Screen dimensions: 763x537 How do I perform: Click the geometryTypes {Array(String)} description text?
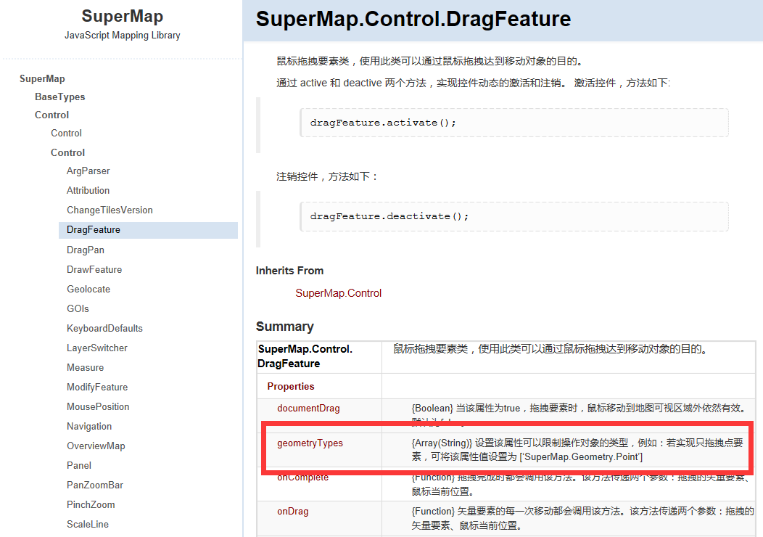577,450
